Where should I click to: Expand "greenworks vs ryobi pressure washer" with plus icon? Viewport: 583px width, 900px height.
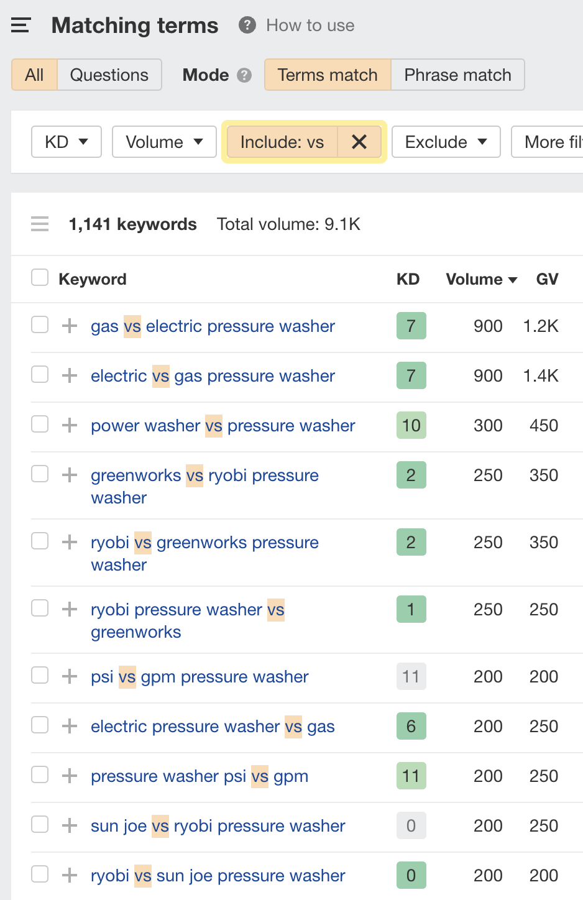(69, 475)
